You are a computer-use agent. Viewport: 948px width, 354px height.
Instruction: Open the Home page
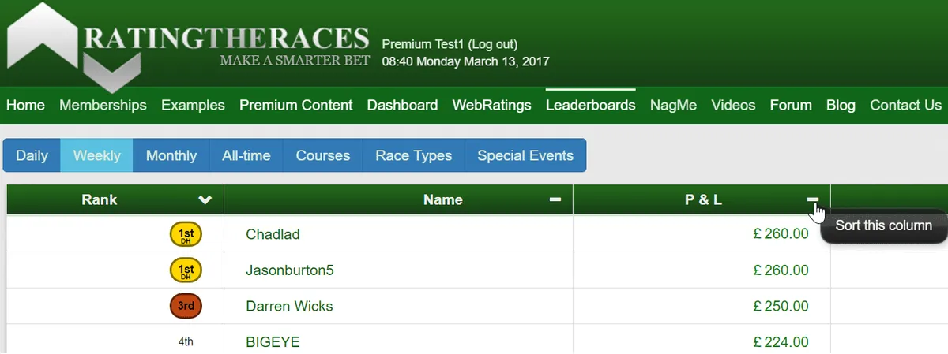(x=25, y=105)
